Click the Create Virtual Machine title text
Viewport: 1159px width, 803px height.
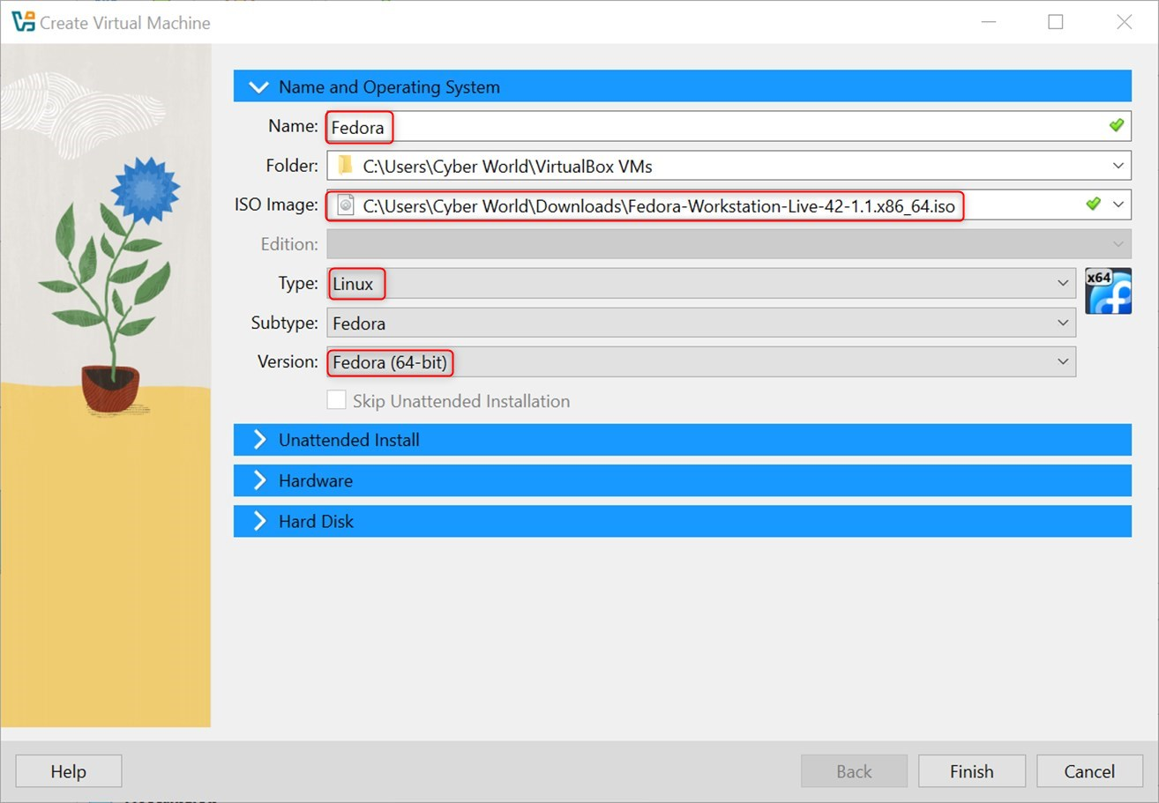click(125, 23)
